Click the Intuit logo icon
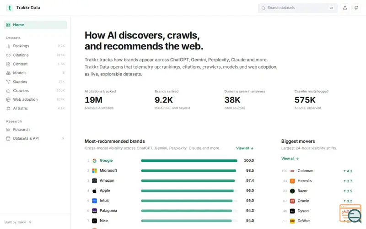Image resolution: width=366 pixels, height=229 pixels. pyautogui.click(x=94, y=201)
